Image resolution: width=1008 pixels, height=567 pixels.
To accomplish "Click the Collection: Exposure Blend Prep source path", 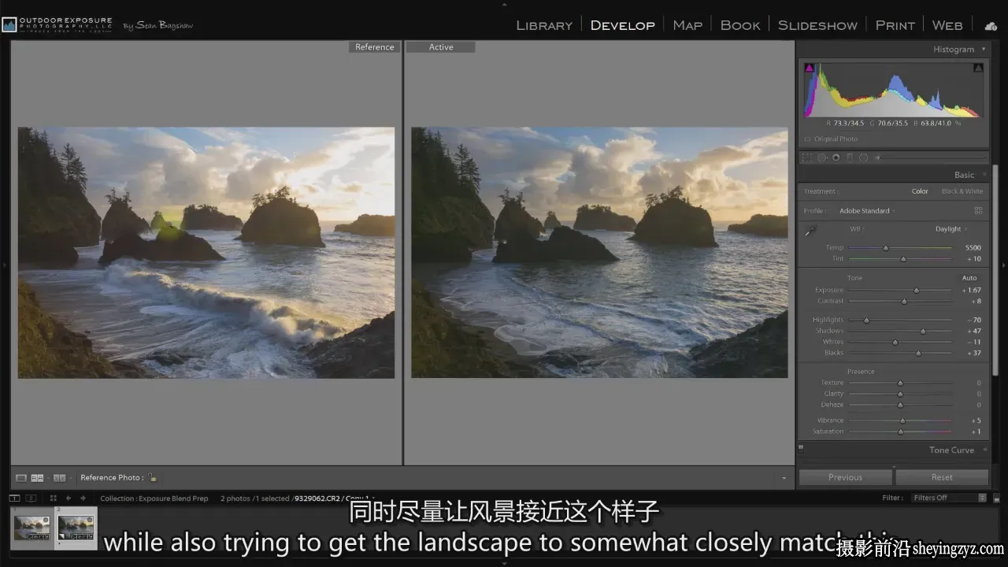I will 154,498.
